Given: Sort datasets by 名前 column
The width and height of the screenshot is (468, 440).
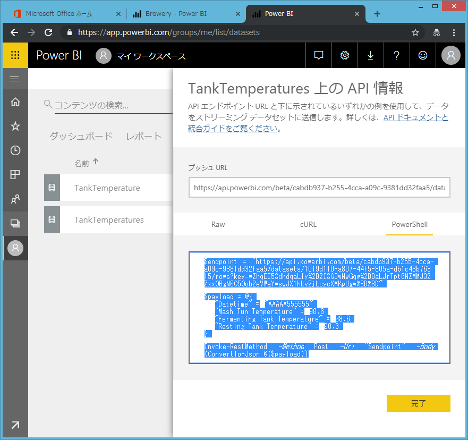Looking at the screenshot, I should point(86,163).
